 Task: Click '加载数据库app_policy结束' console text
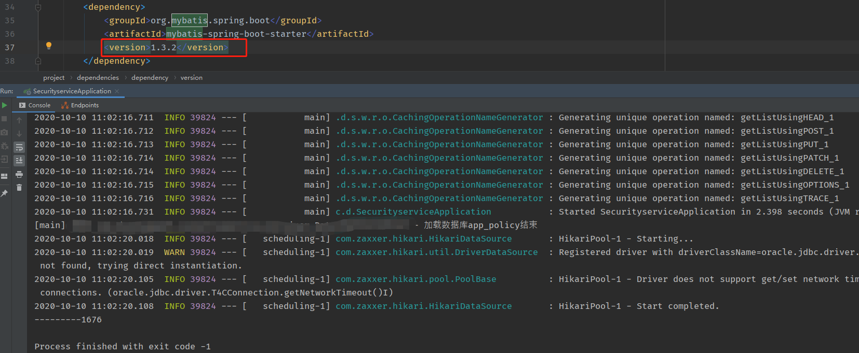point(480,224)
